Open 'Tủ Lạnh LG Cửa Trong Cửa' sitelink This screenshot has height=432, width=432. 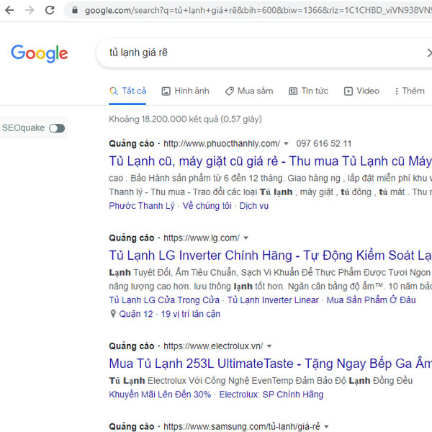(x=164, y=300)
